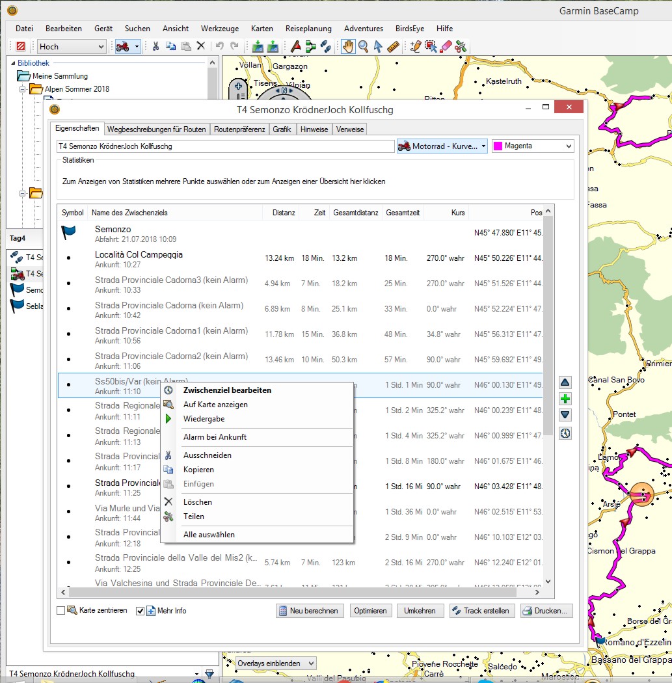Select the zoom magnifier tool
Image resolution: width=672 pixels, height=683 pixels.
pyautogui.click(x=363, y=46)
